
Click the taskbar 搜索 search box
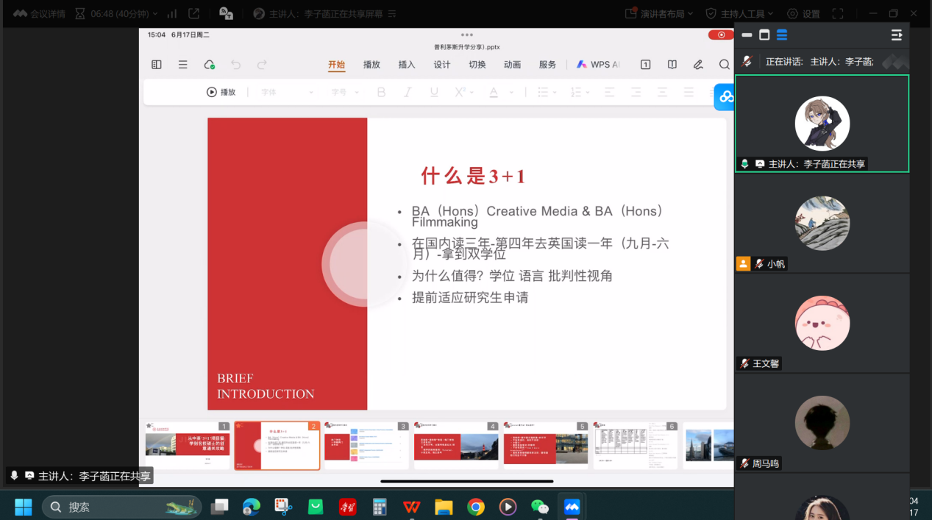(121, 507)
